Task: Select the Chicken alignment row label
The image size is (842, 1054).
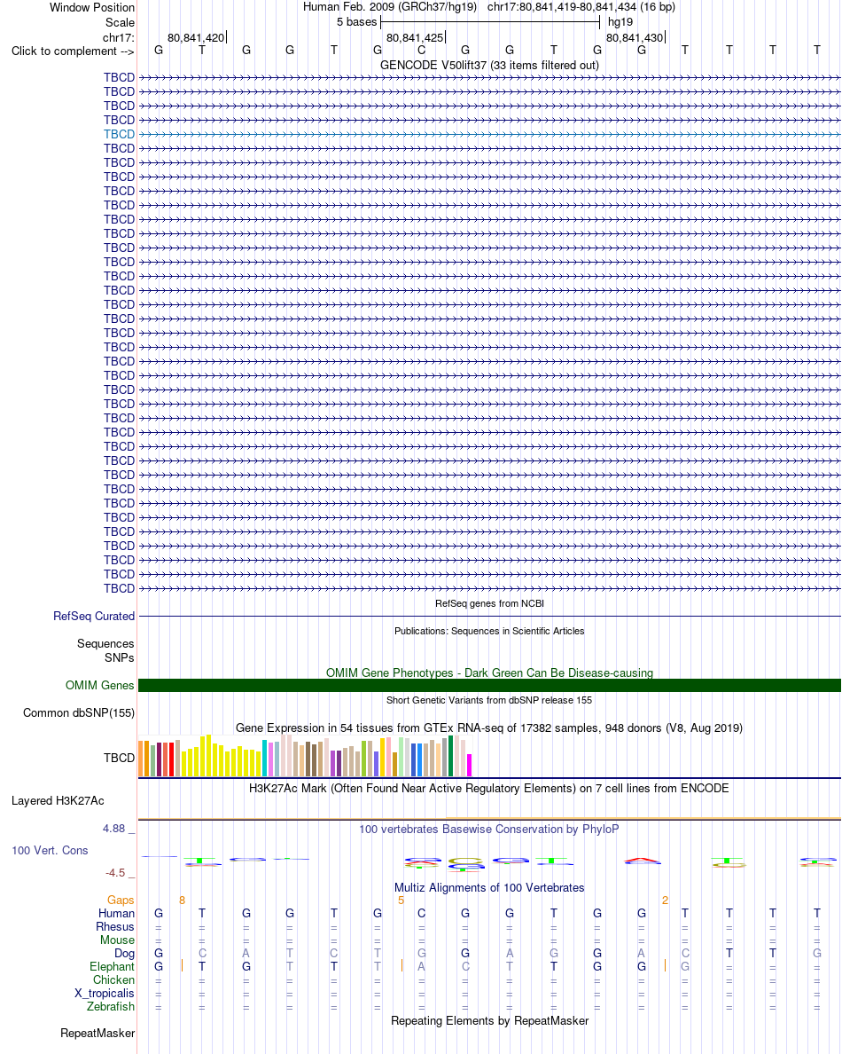Action: 113,980
